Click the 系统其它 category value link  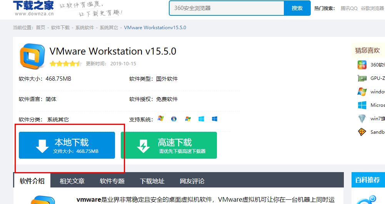[x=58, y=119]
